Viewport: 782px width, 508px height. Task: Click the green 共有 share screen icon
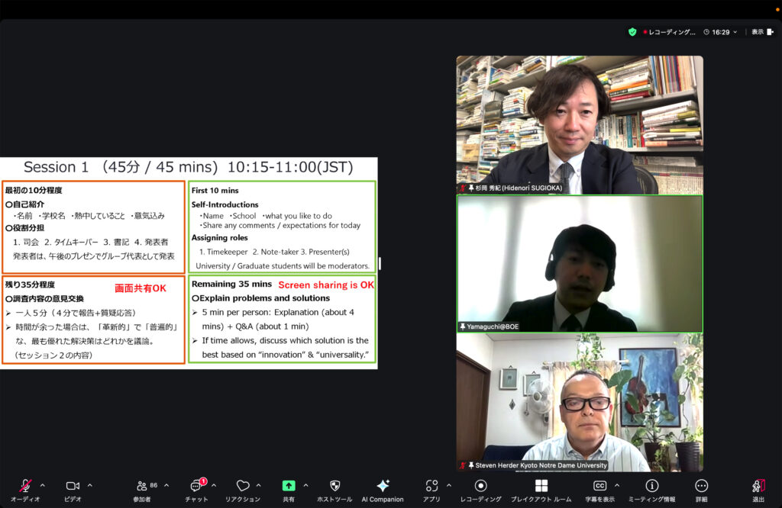289,486
